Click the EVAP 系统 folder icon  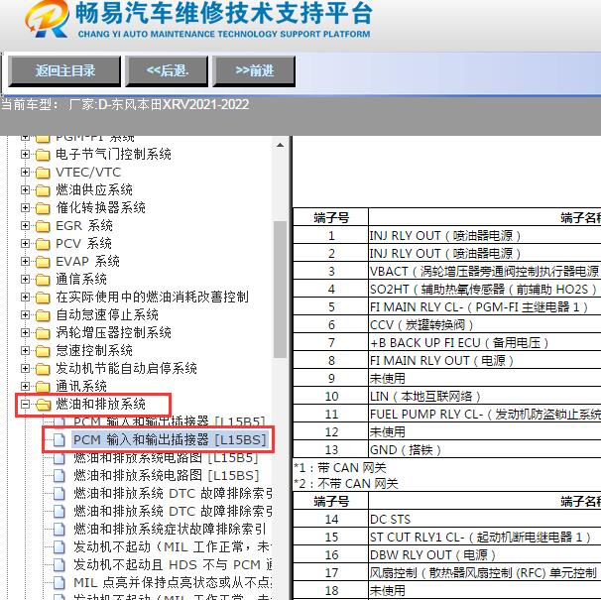(x=43, y=262)
